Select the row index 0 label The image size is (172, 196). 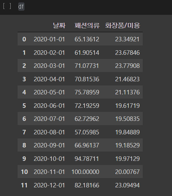(24, 39)
